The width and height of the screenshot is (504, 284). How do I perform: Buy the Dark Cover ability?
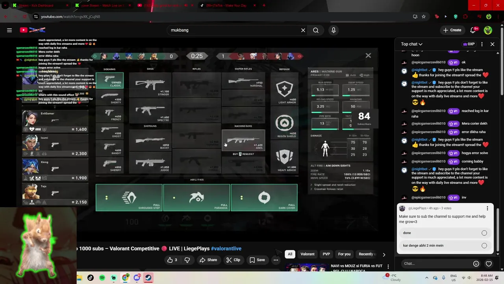(264, 198)
